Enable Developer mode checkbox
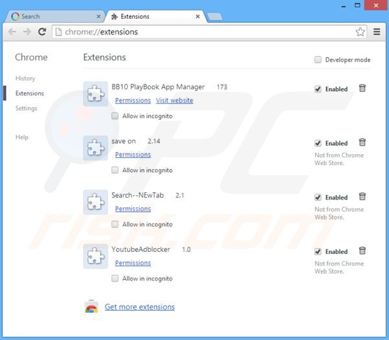This screenshot has height=340, width=389. [318, 60]
